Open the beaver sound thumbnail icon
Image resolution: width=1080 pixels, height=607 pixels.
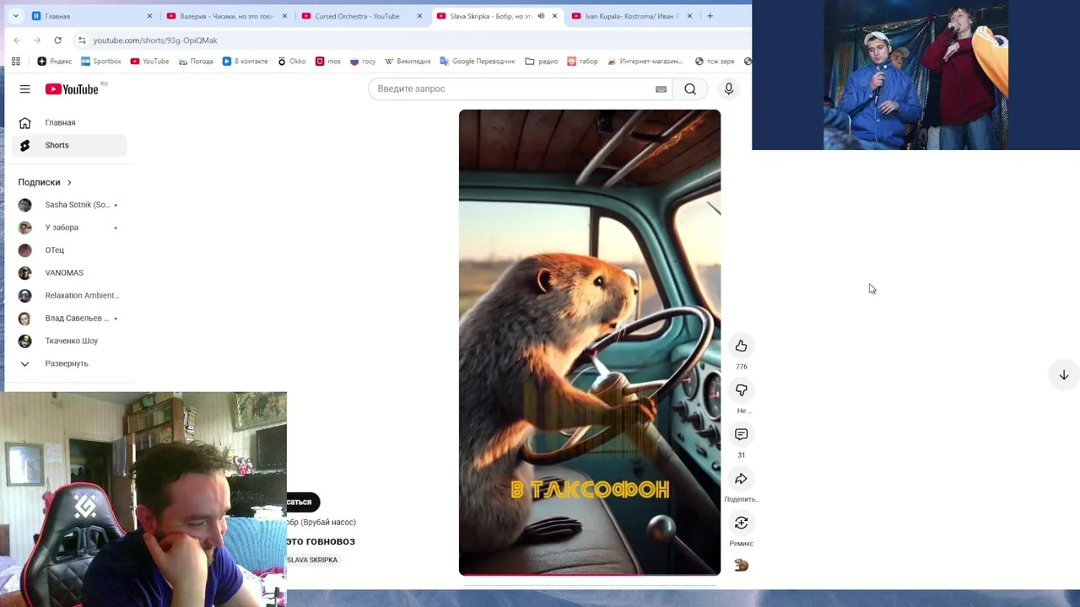741,565
